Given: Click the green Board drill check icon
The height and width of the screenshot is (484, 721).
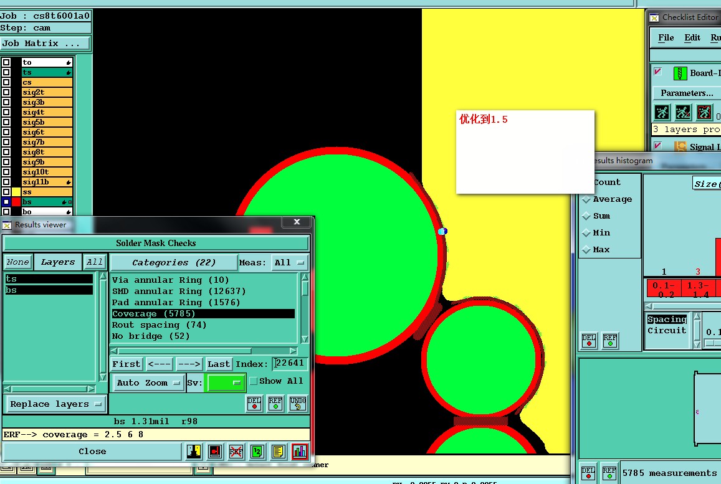Looking at the screenshot, I should (680, 73).
